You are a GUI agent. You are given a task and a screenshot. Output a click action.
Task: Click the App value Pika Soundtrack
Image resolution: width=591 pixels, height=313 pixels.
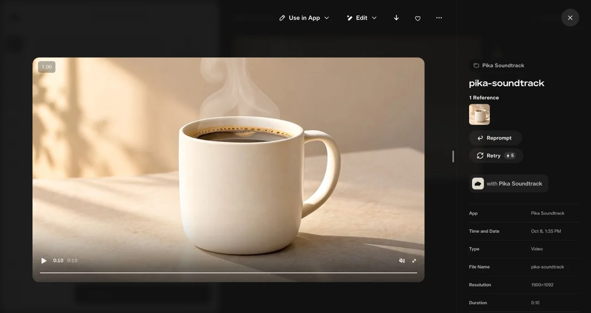(548, 214)
